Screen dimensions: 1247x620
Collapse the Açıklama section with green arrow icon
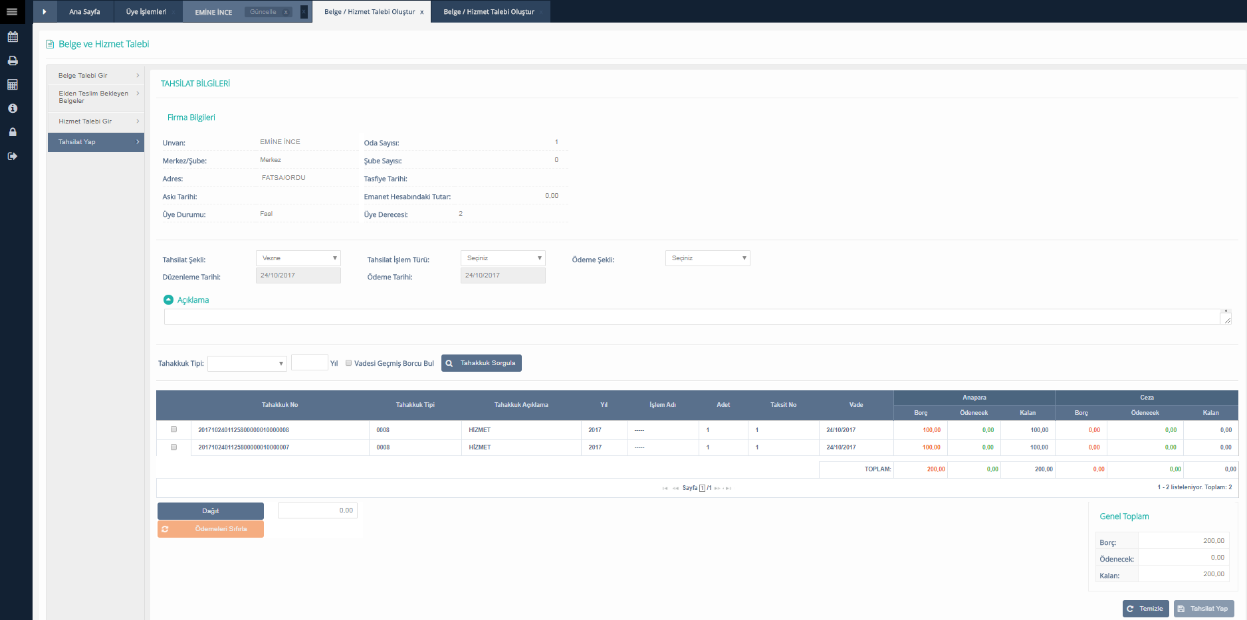click(169, 300)
